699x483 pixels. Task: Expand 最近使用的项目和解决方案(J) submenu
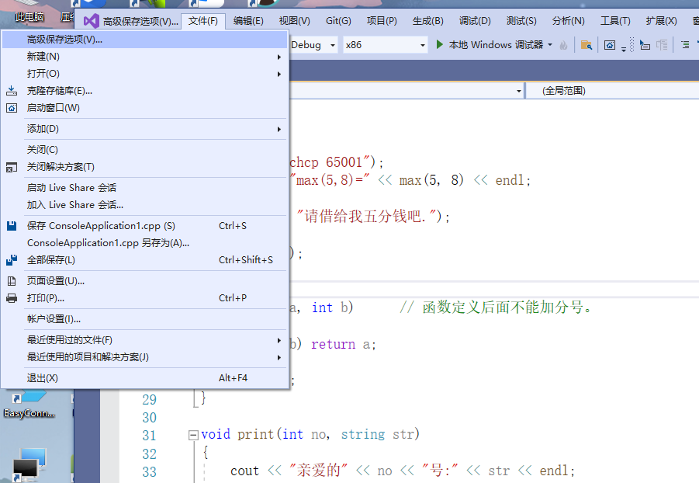(x=279, y=357)
